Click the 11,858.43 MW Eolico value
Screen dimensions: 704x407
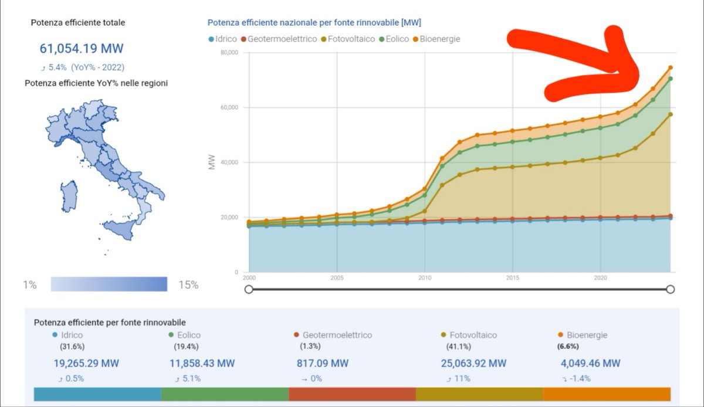(203, 364)
